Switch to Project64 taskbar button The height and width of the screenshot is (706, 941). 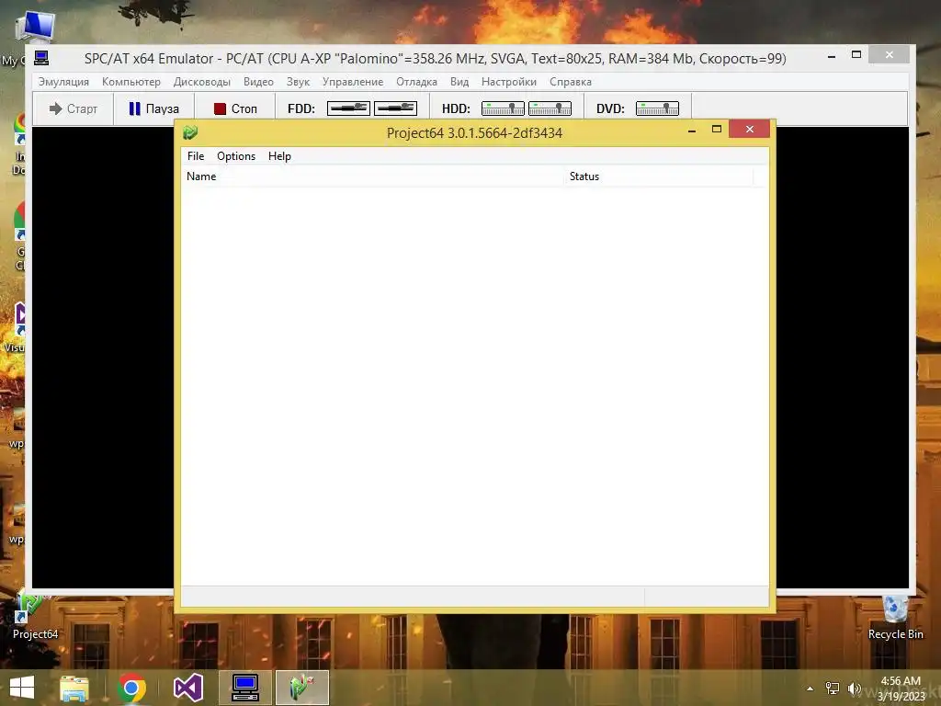pos(301,688)
